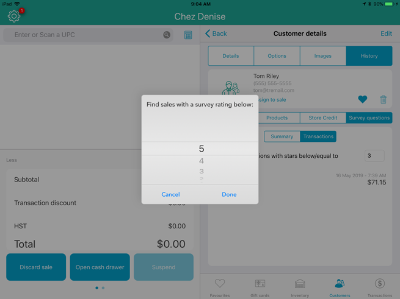Select the Survey questions segment

369,118
